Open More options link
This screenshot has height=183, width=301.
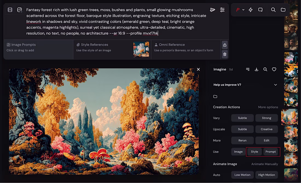click(268, 107)
